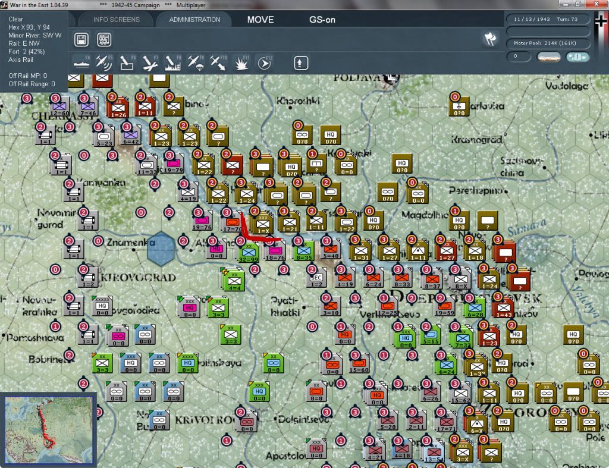609x468 pixels.
Task: Select the F8 bomb city mode icon
Action: [x=173, y=63]
